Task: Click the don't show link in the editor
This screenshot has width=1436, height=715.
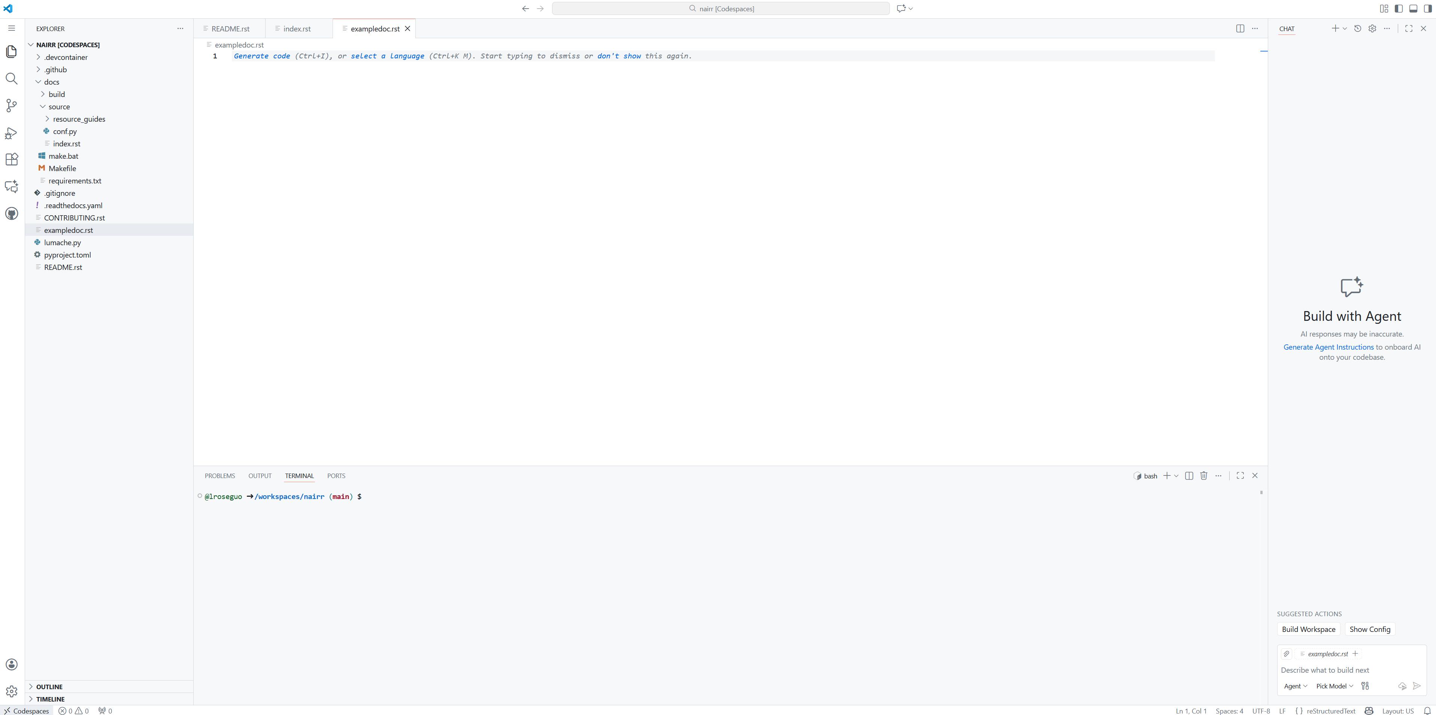Action: (619, 56)
